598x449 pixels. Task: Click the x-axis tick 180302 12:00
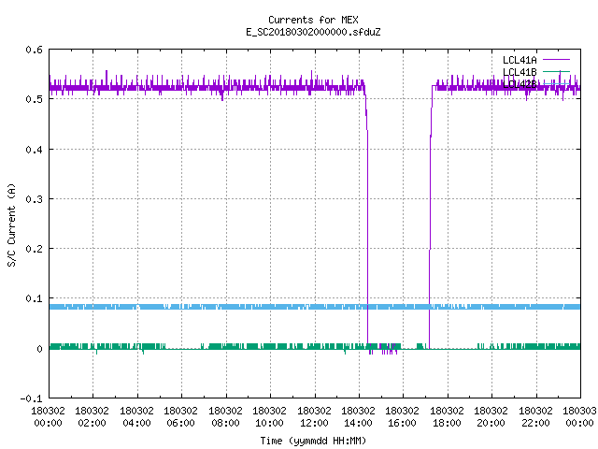(314, 416)
